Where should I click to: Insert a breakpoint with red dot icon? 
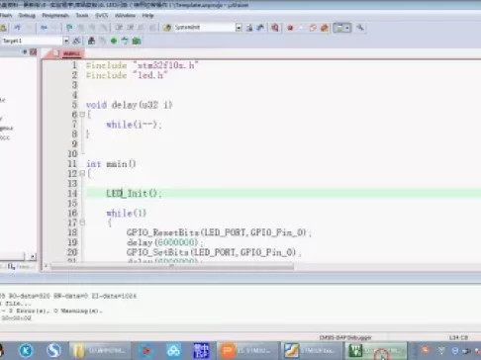290,28
